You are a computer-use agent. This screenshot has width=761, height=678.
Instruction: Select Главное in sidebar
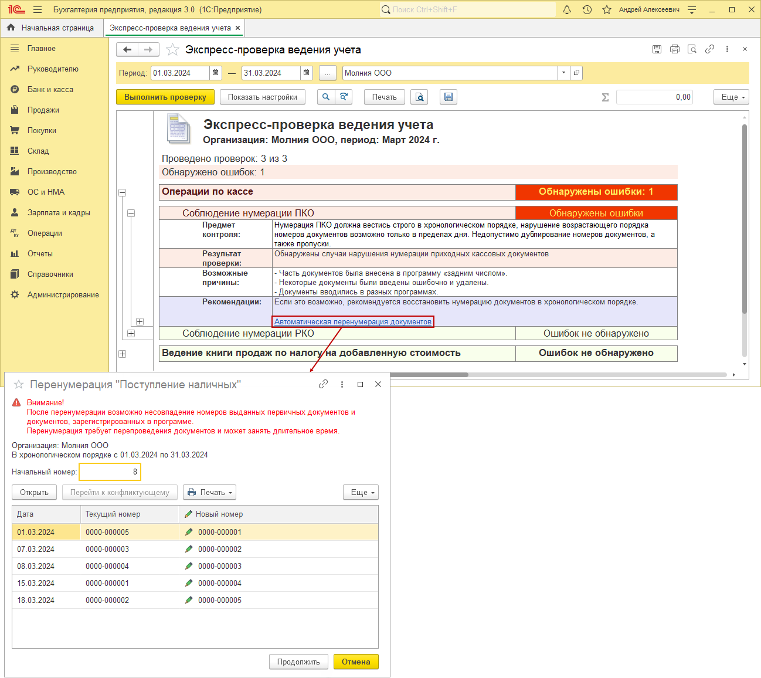click(55, 48)
